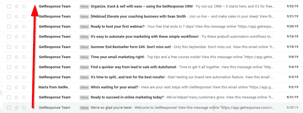Open the 'Ready to host your first webinar?' email

(x=118, y=27)
